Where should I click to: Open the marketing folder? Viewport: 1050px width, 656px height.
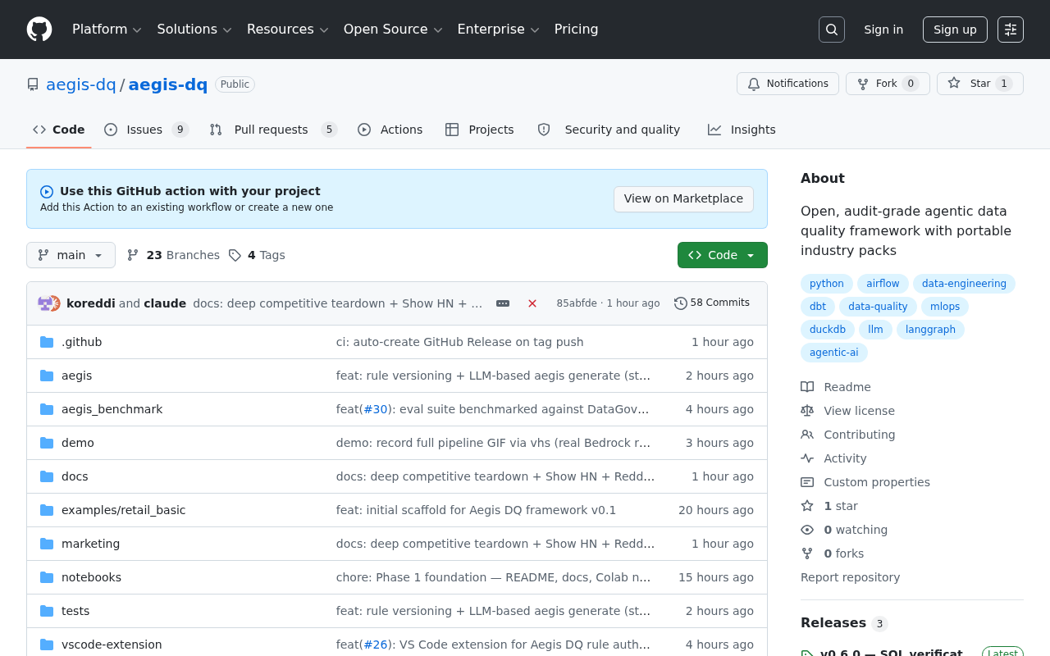90,544
